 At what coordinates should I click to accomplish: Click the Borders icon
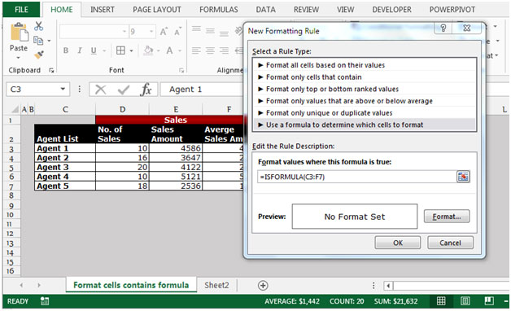tap(120, 50)
